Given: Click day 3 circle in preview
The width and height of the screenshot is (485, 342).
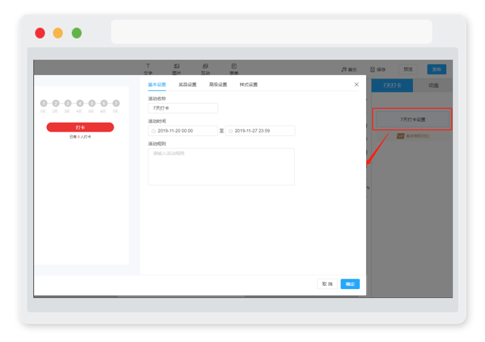Looking at the screenshot, I should click(67, 103).
